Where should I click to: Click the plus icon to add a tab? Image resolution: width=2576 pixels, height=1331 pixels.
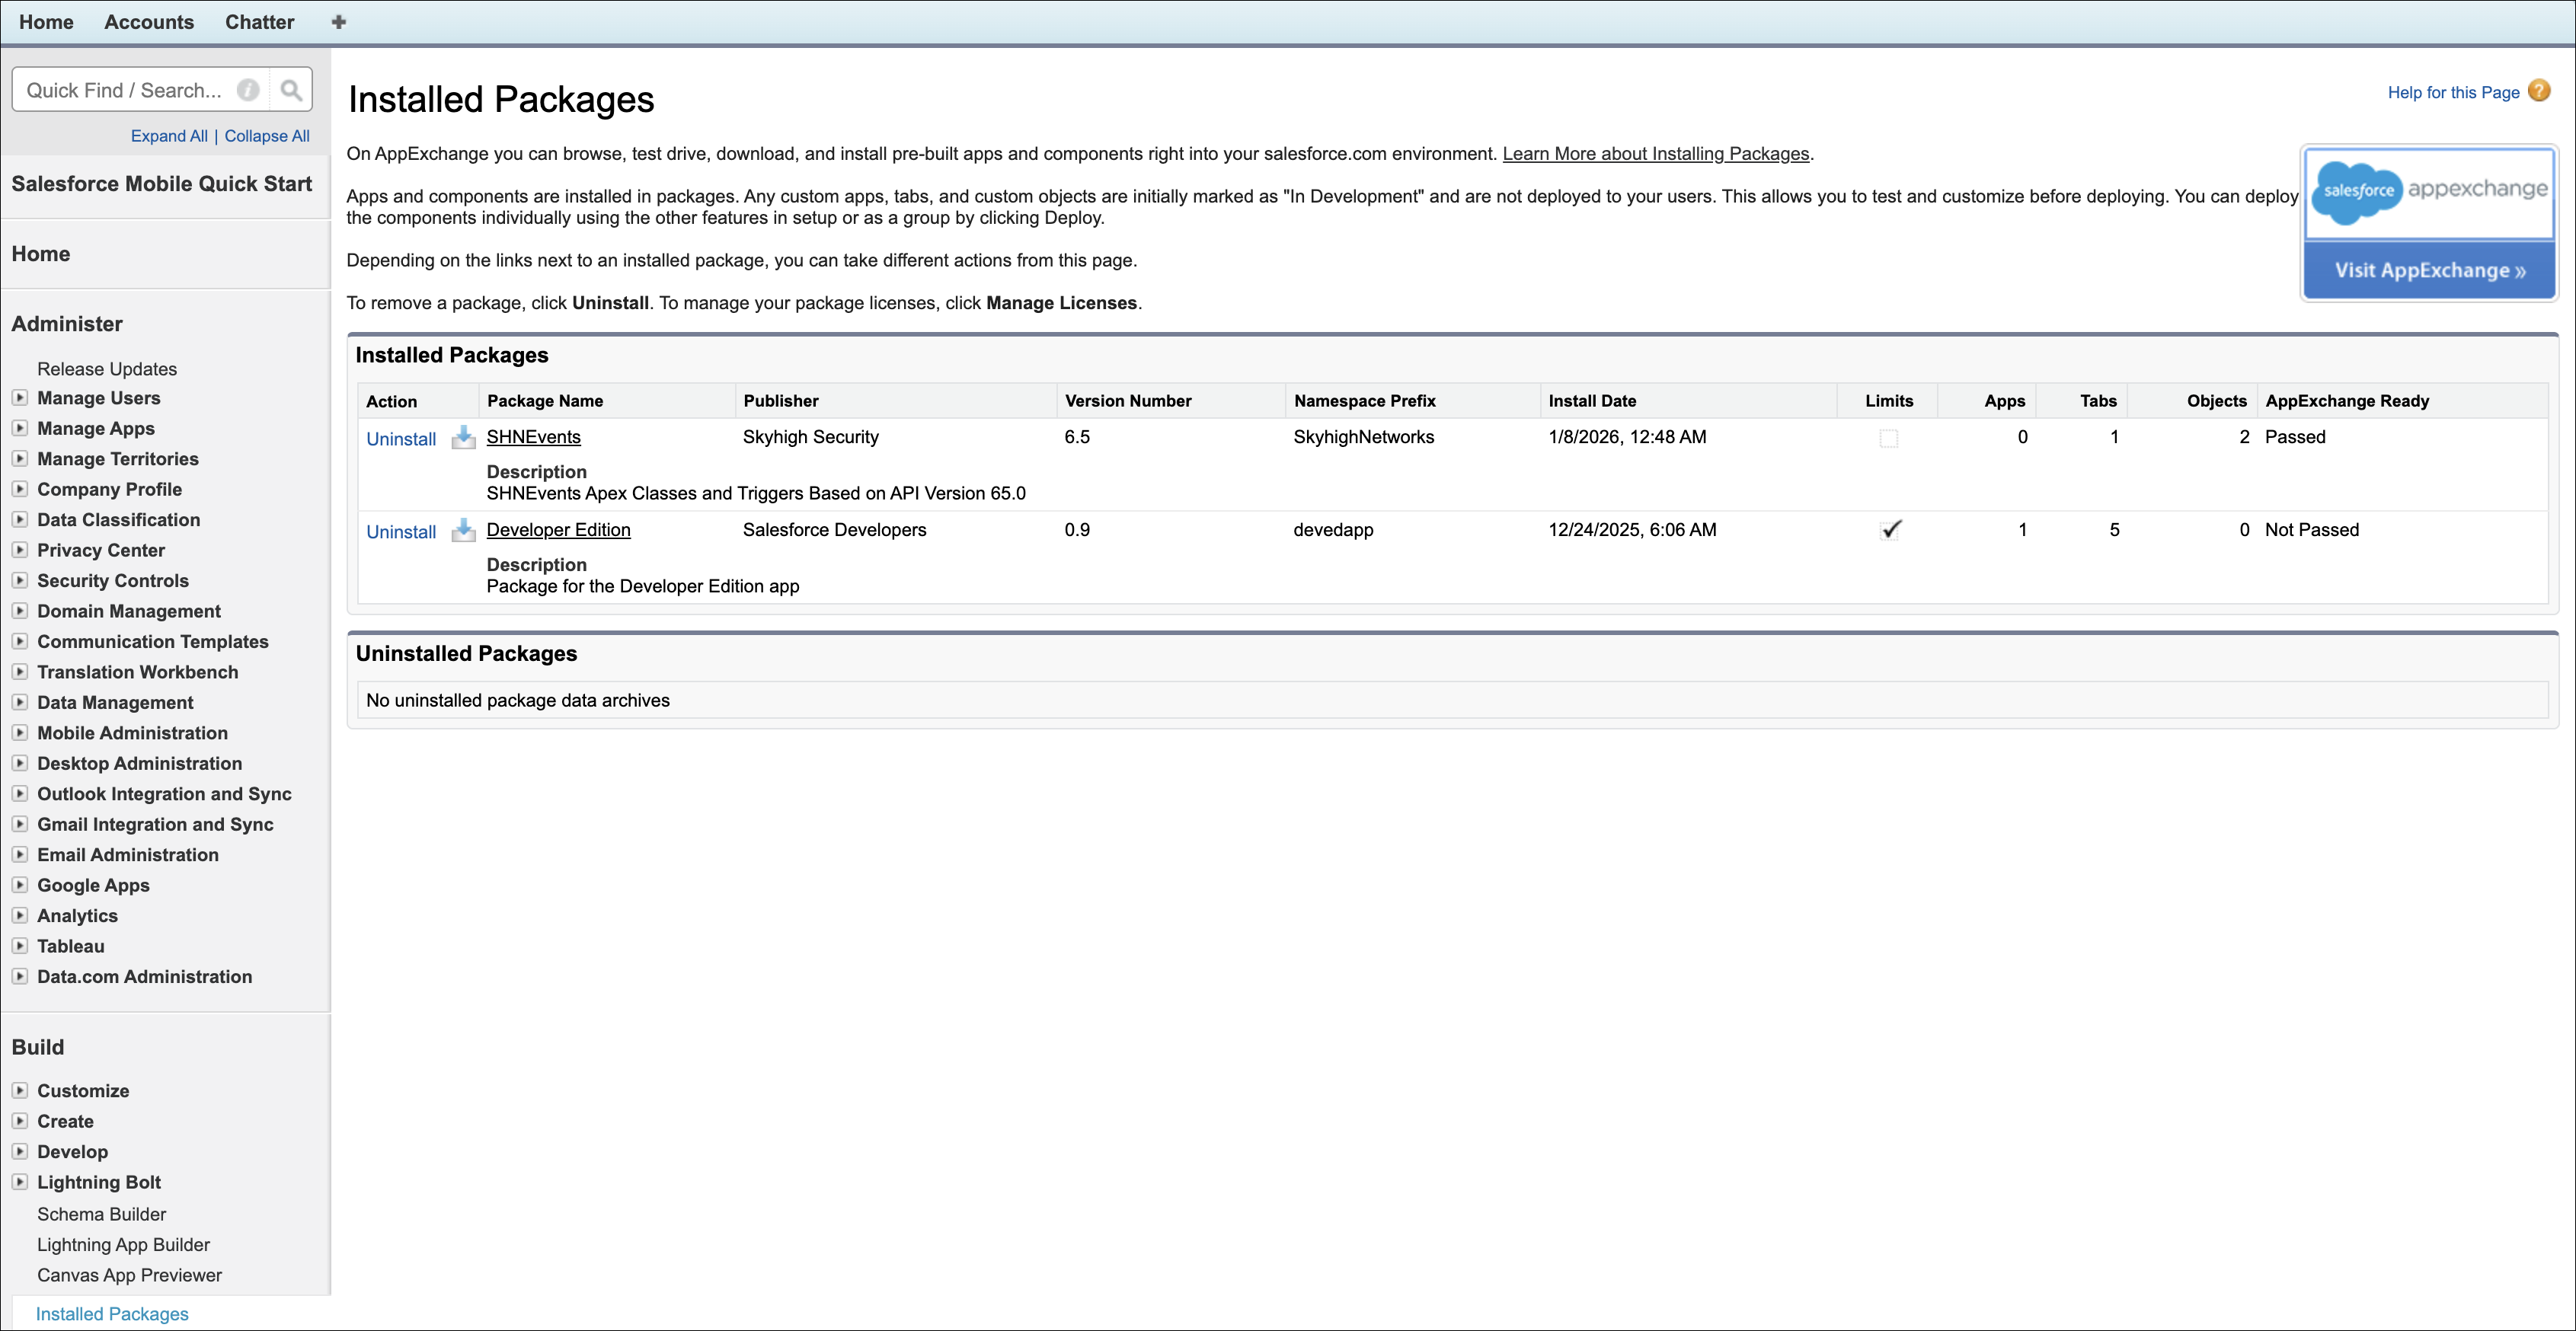[x=339, y=22]
